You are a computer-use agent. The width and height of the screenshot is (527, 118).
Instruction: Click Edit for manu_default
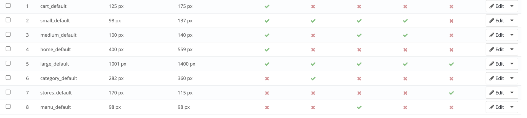[497, 107]
